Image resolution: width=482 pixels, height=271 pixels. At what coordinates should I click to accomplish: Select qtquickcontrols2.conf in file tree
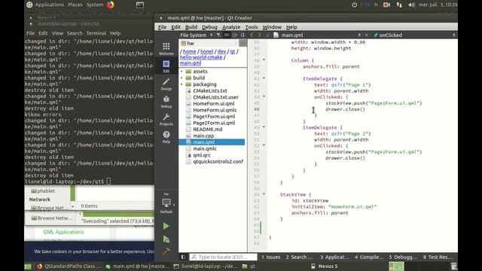point(218,161)
